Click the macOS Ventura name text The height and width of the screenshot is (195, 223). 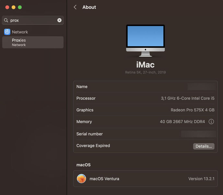pyautogui.click(x=104, y=179)
